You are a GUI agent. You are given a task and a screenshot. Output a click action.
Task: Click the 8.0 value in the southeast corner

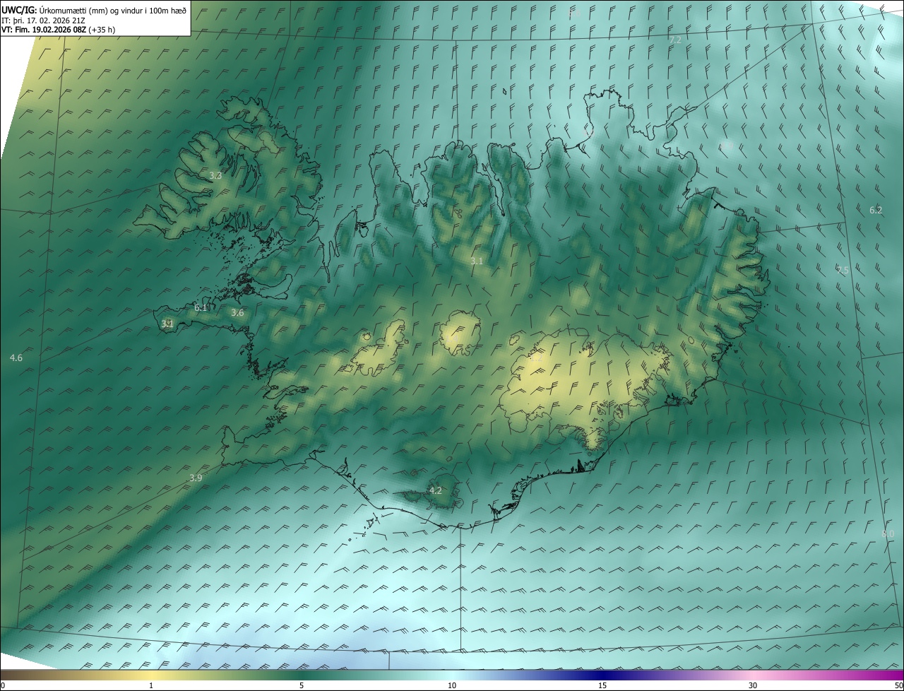tap(888, 533)
